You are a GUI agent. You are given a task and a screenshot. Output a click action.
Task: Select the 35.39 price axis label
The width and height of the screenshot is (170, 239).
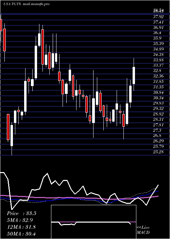coord(158,44)
